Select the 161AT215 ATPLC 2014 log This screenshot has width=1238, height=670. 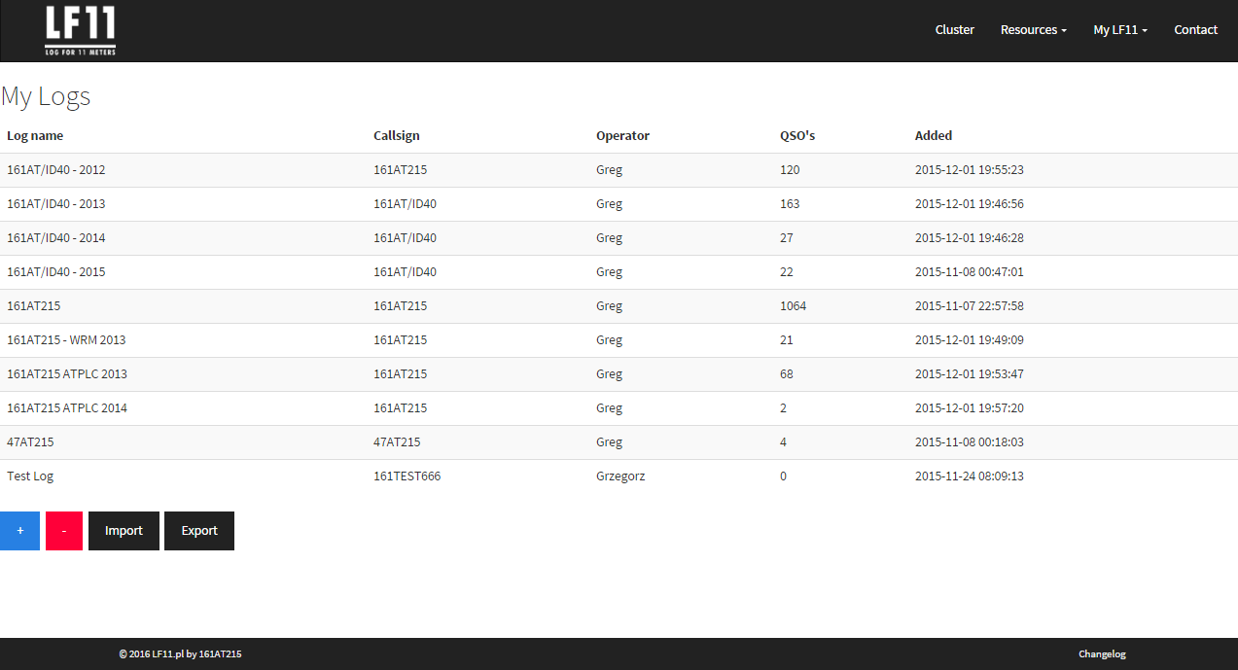[x=67, y=408]
